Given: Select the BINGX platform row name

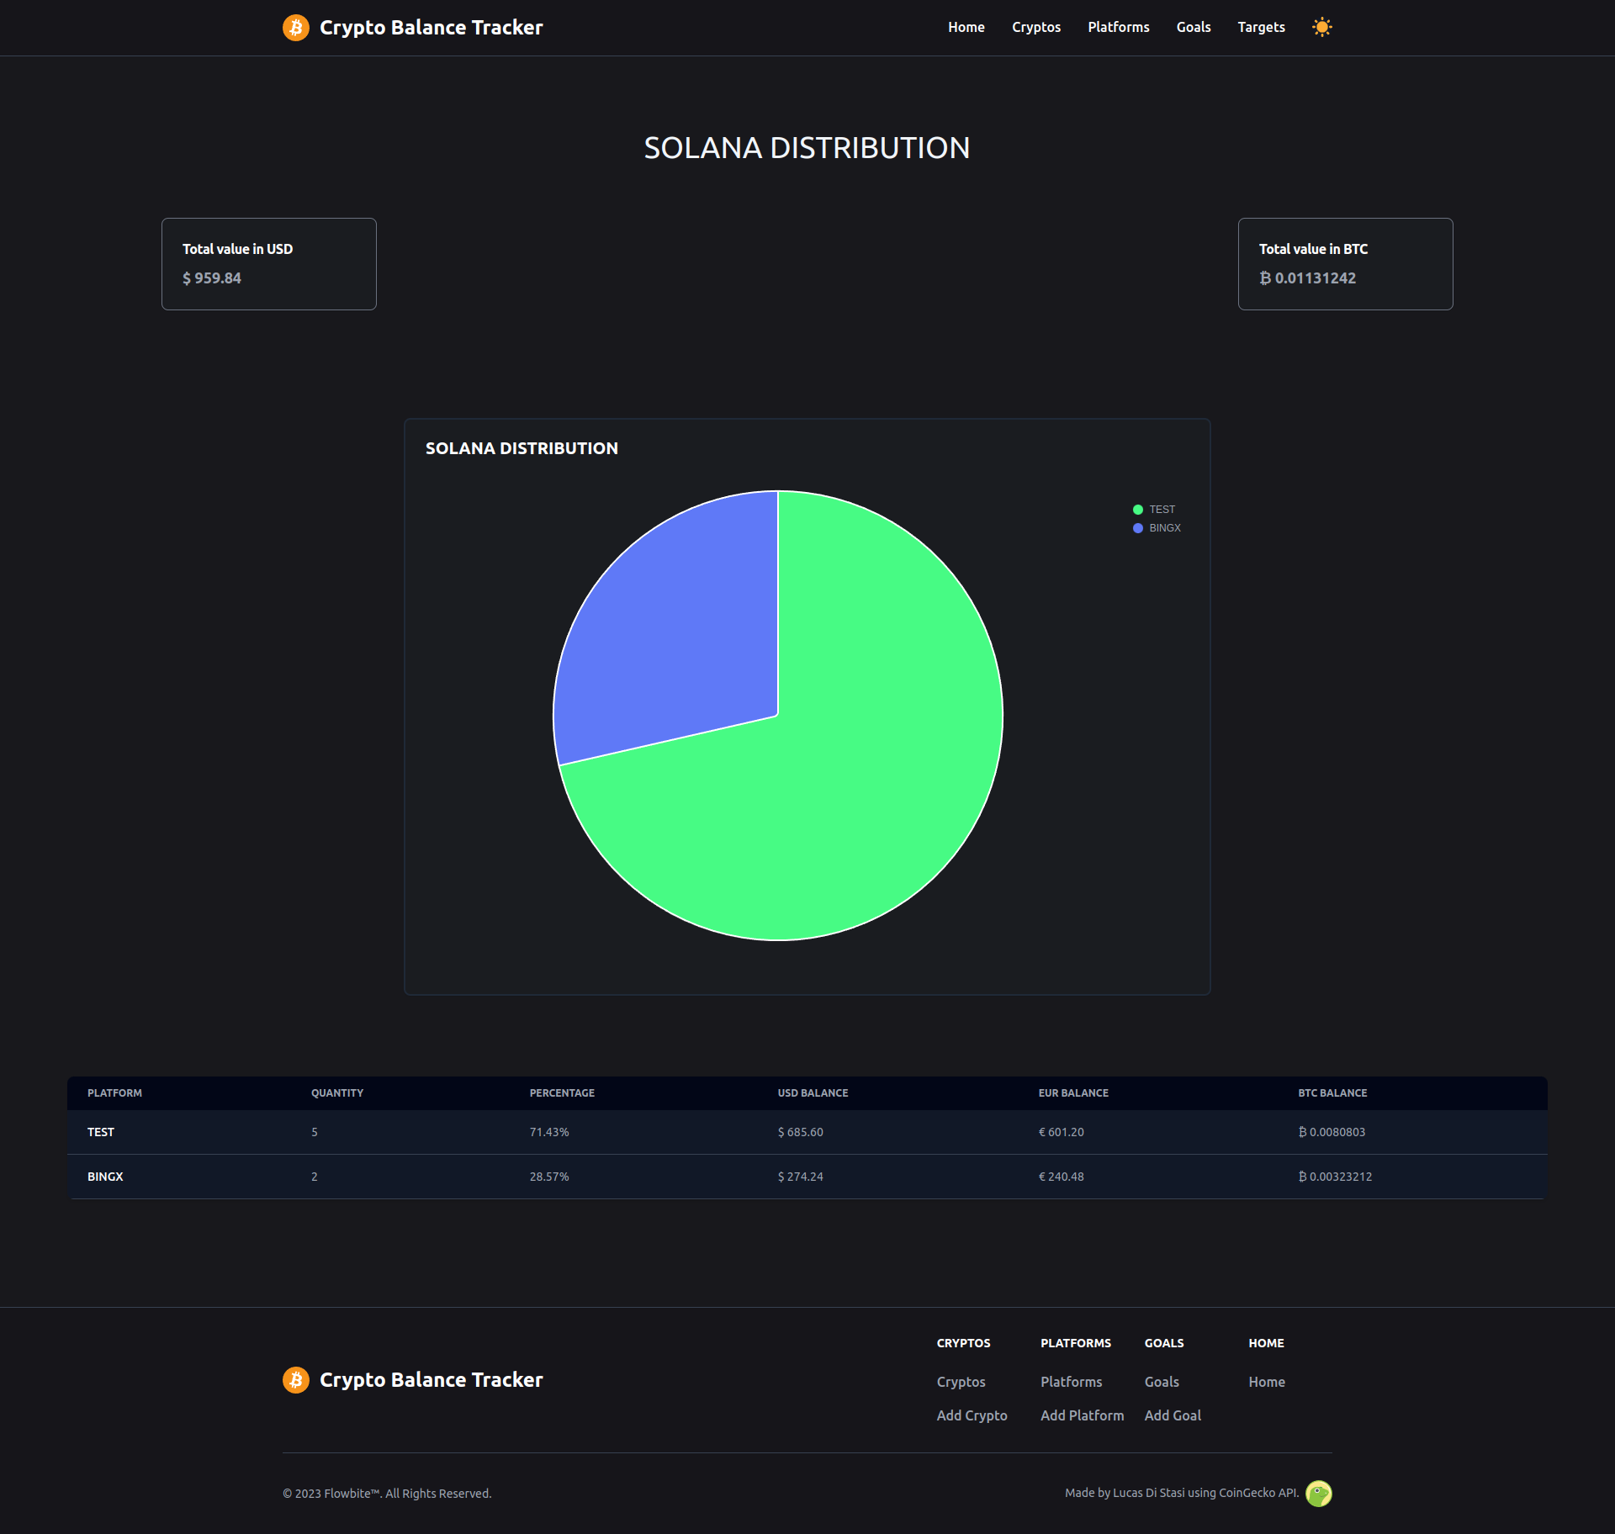Looking at the screenshot, I should pyautogui.click(x=105, y=1177).
